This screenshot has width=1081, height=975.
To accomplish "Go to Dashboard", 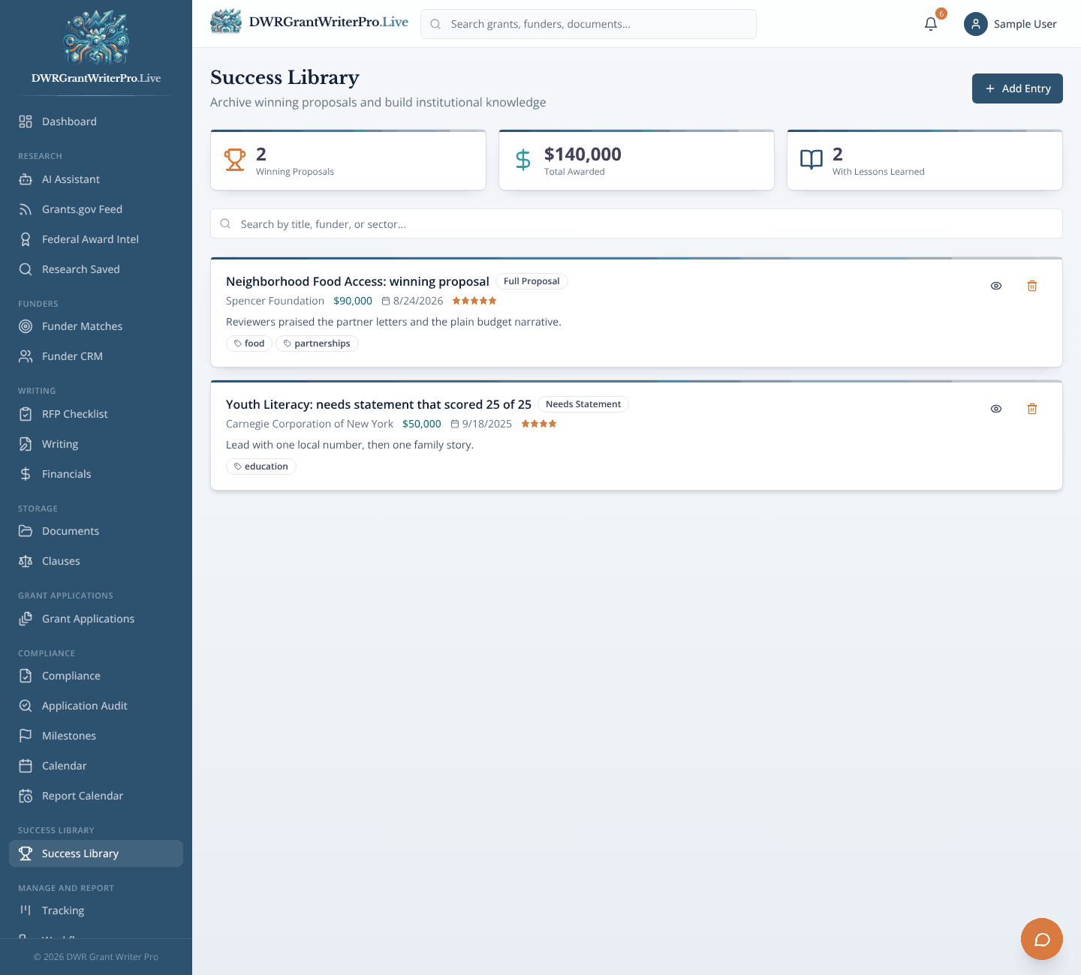I will (x=96, y=121).
